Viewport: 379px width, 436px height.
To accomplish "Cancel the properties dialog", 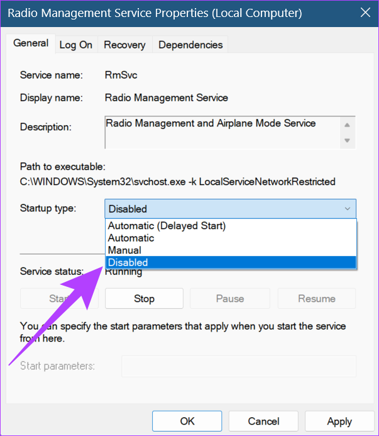I will 263,421.
